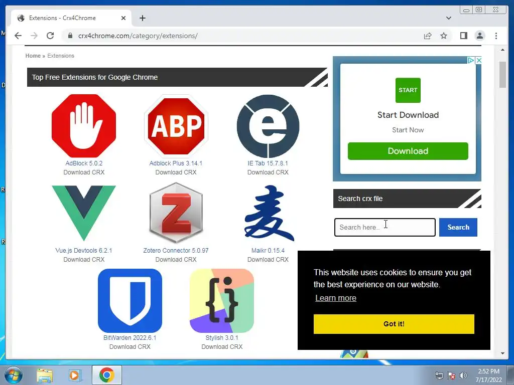Click the scrollbar down arrow
The width and height of the screenshot is (514, 385).
(502, 353)
